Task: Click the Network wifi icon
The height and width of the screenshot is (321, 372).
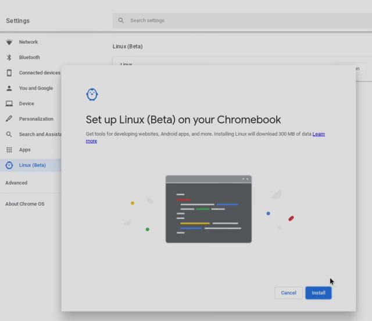Action: [9, 42]
